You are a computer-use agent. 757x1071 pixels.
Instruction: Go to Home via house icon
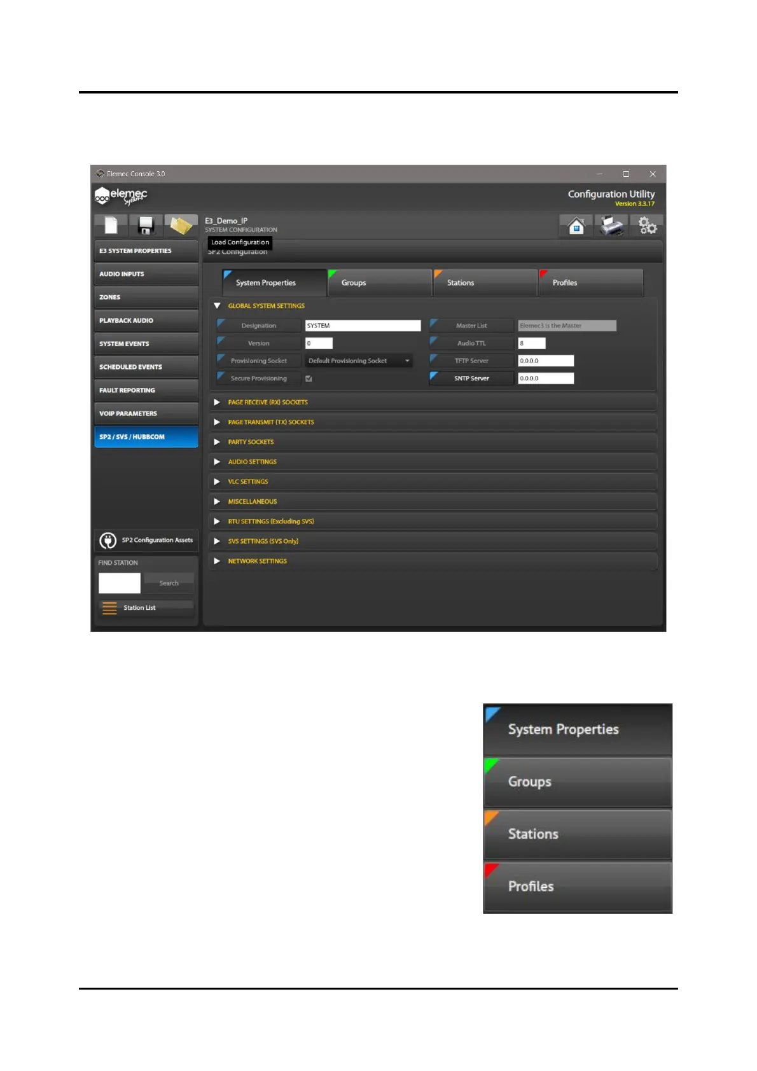point(576,225)
